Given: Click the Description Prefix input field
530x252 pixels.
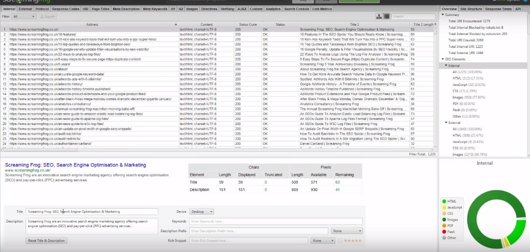Looking at the screenshot, I should click(x=259, y=231).
